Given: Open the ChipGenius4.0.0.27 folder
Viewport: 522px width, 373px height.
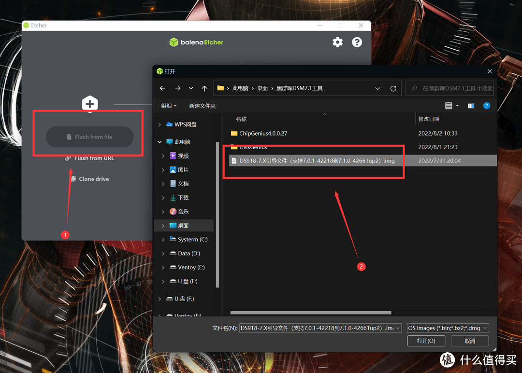Looking at the screenshot, I should (263, 133).
